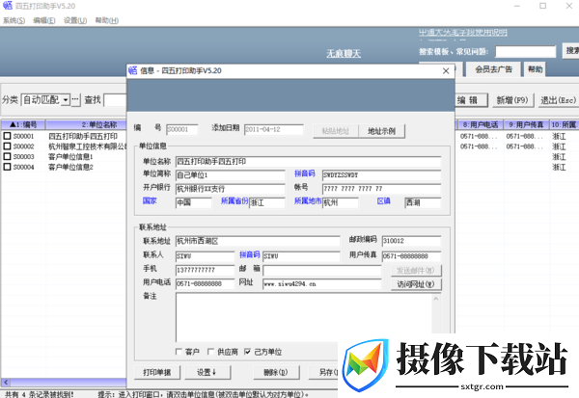Click the 联系地址 input field
The width and height of the screenshot is (579, 398).
click(x=258, y=241)
